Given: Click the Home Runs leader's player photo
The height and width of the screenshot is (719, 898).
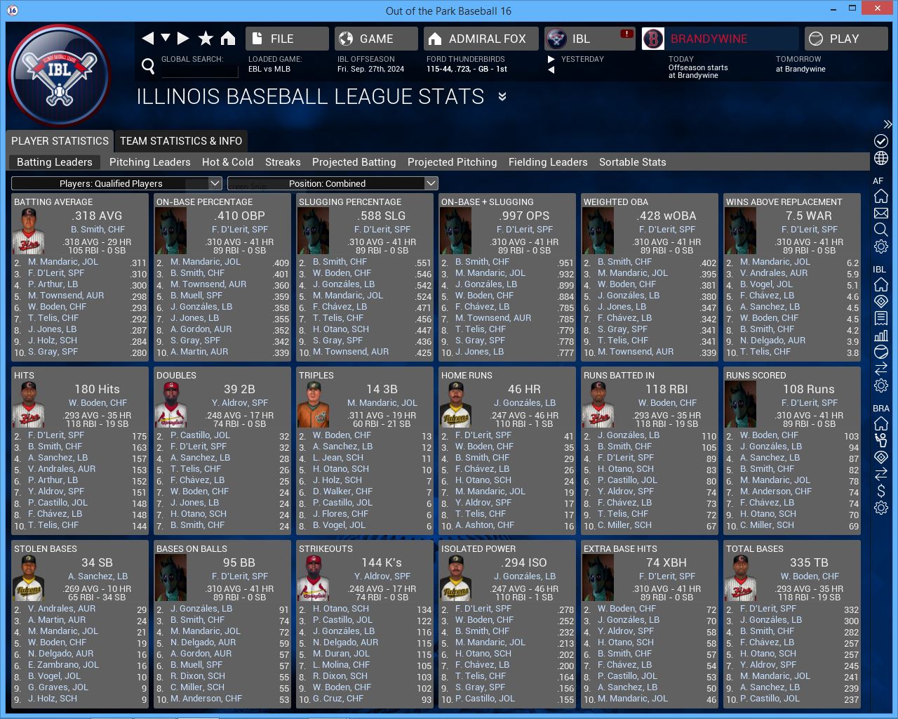Looking at the screenshot, I should coord(455,405).
